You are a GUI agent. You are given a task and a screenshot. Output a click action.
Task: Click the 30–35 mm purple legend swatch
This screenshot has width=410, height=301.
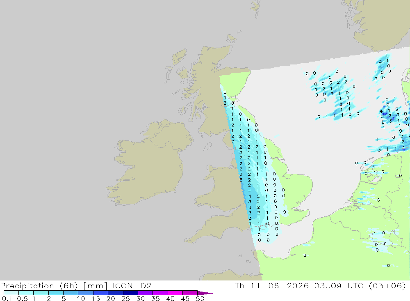point(145,293)
